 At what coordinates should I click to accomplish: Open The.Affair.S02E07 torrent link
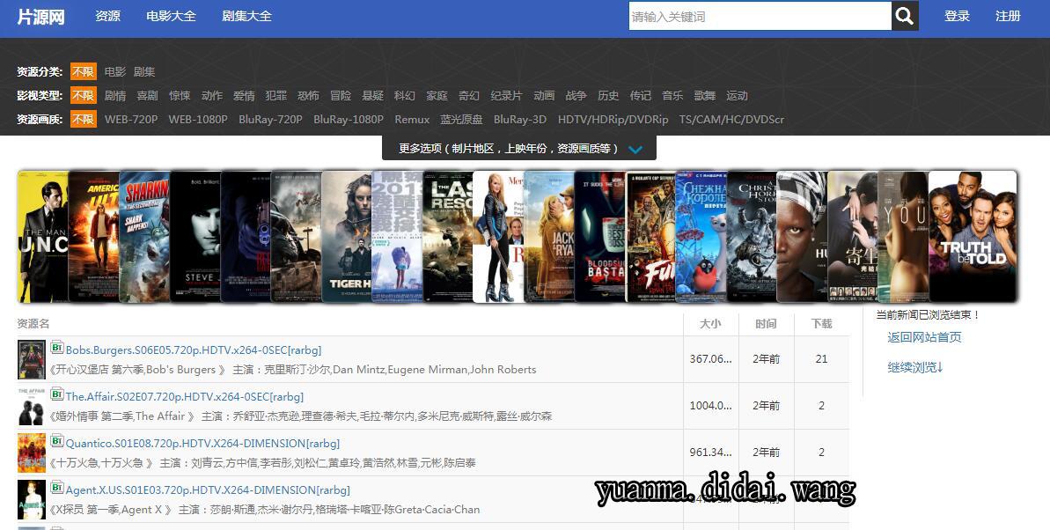[185, 397]
